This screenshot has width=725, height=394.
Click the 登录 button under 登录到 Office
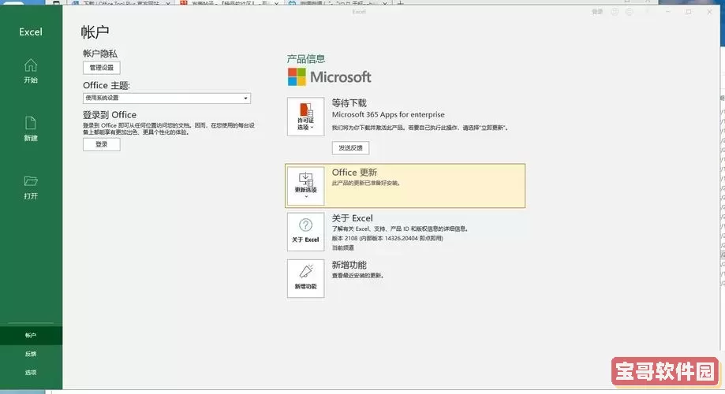pos(102,144)
